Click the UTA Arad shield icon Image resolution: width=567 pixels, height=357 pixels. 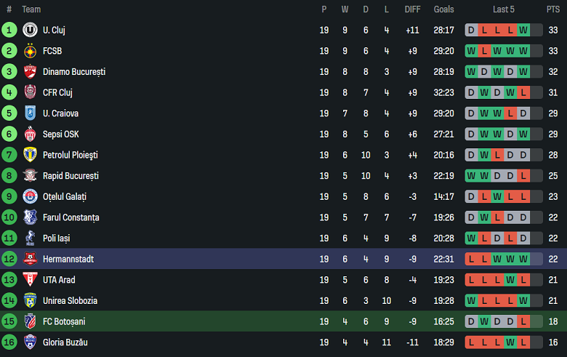[30, 280]
